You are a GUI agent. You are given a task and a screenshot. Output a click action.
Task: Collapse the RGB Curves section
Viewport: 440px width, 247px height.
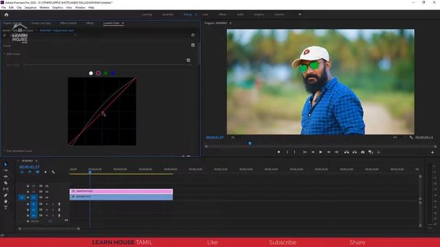tap(4, 54)
